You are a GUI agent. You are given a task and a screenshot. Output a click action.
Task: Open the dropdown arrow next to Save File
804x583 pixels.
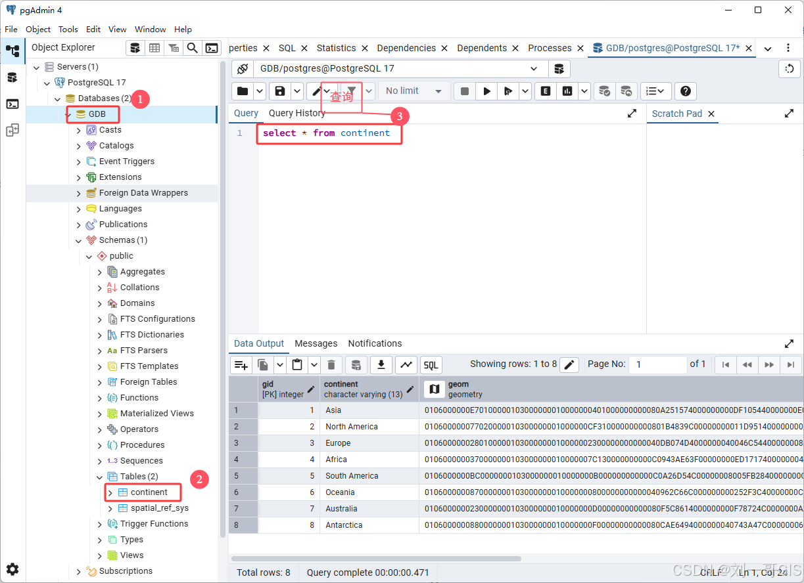(297, 91)
